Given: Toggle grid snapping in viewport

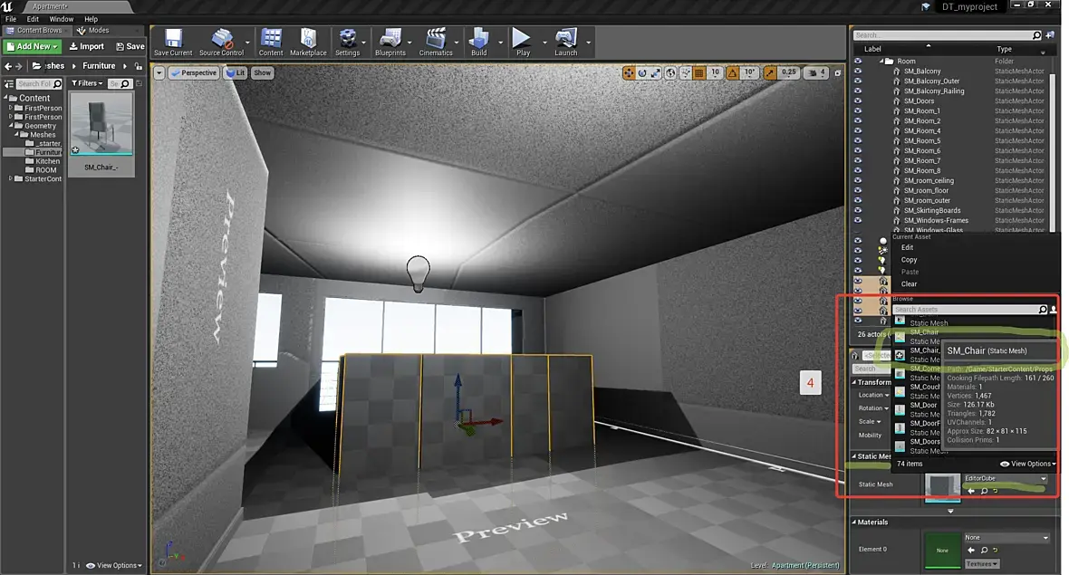Looking at the screenshot, I should (x=698, y=73).
